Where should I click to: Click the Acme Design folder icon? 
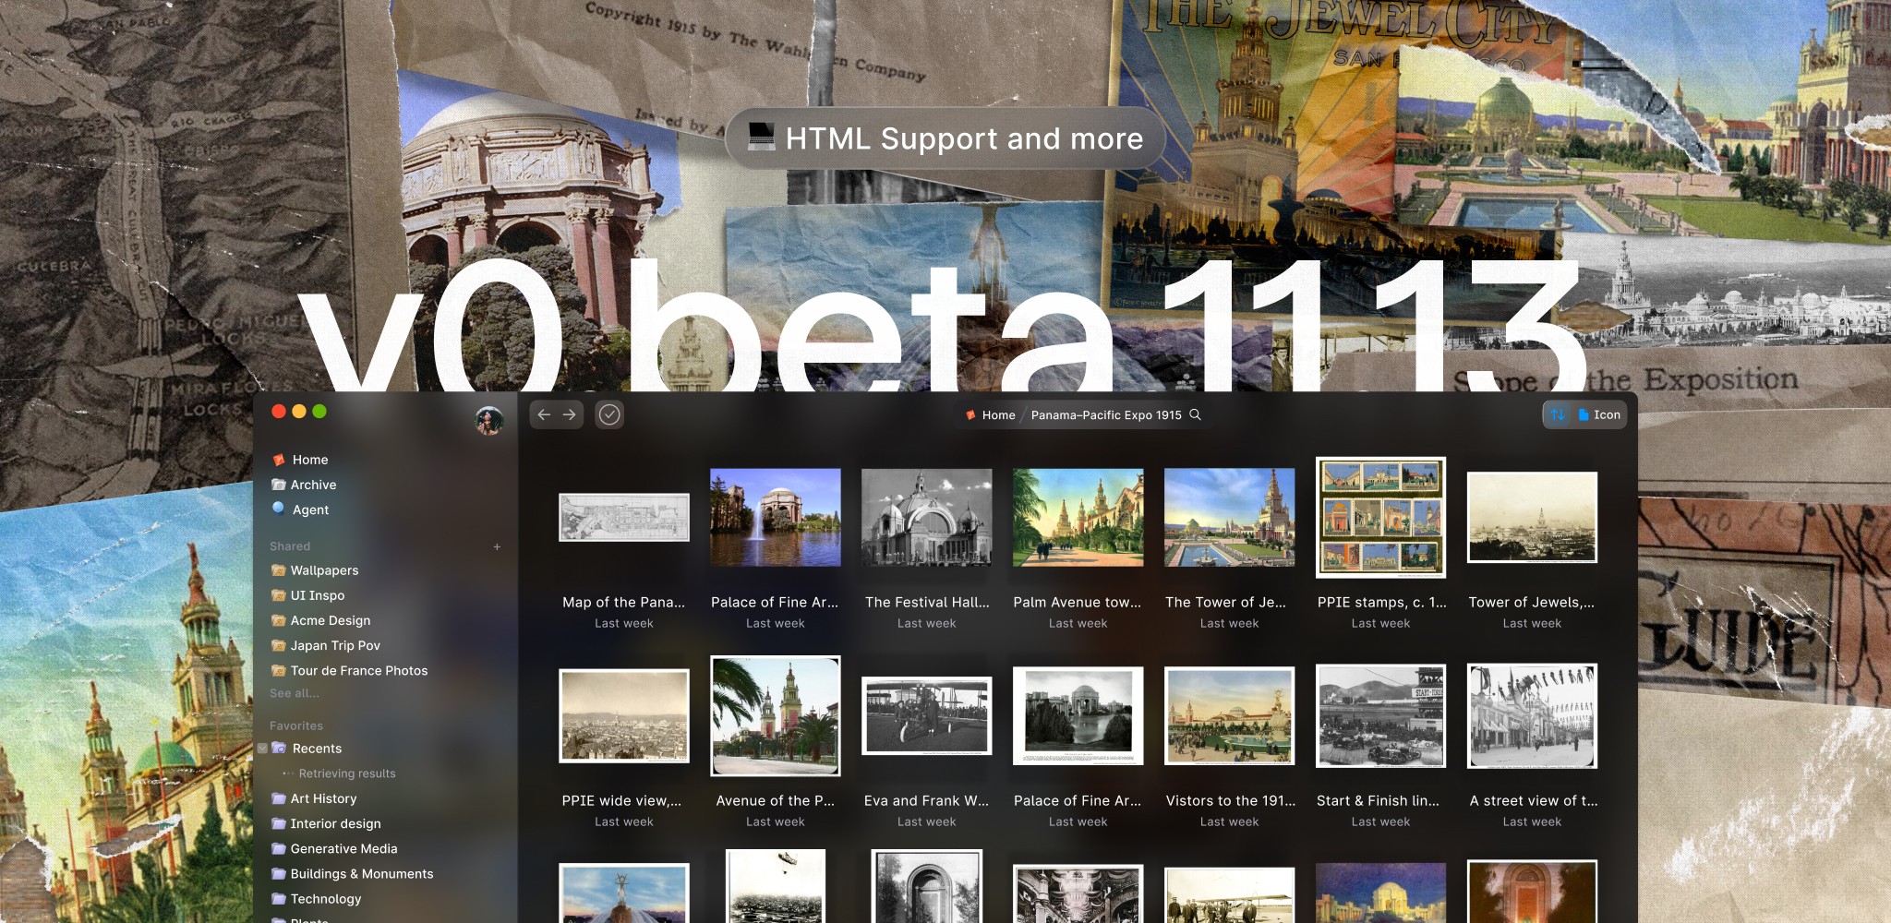278,620
